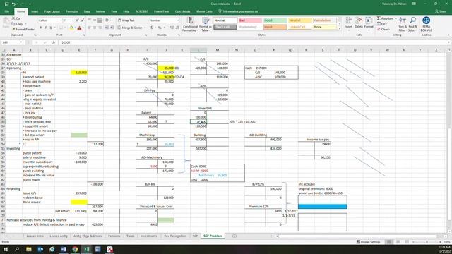Image resolution: width=452 pixels, height=254 pixels.
Task: Apply the Good cell style
Action: [x=275, y=20]
